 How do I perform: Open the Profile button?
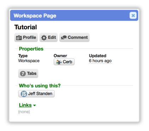point(26,37)
